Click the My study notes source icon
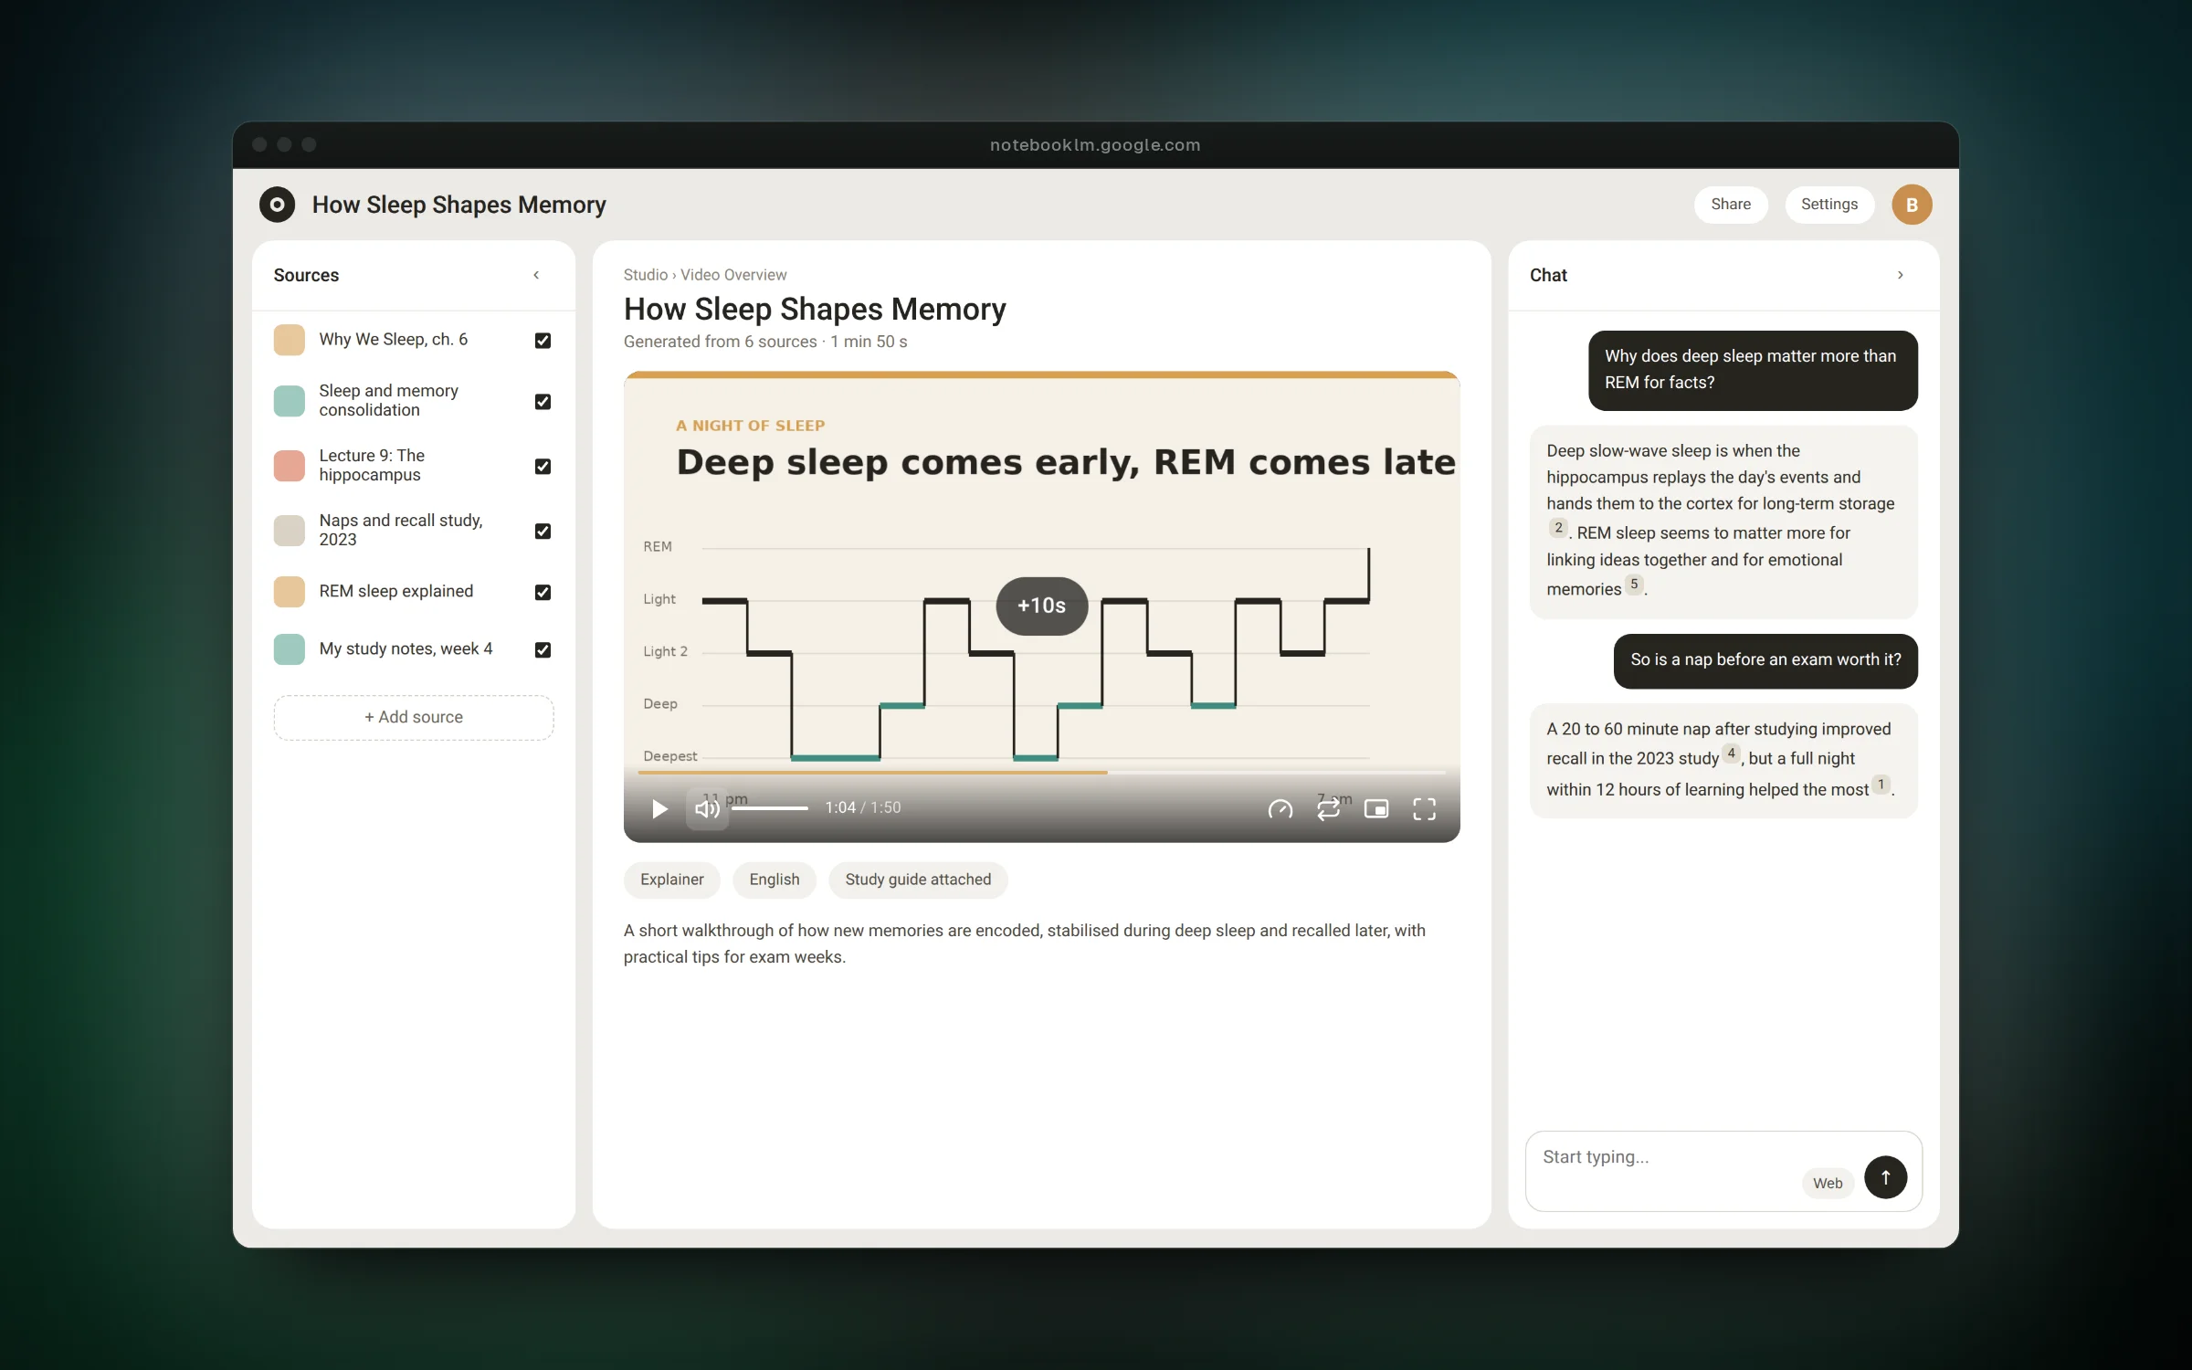This screenshot has height=1370, width=2192. click(290, 649)
